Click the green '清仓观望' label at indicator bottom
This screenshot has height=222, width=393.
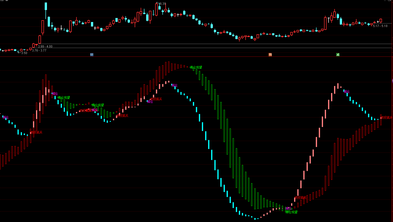[292, 212]
